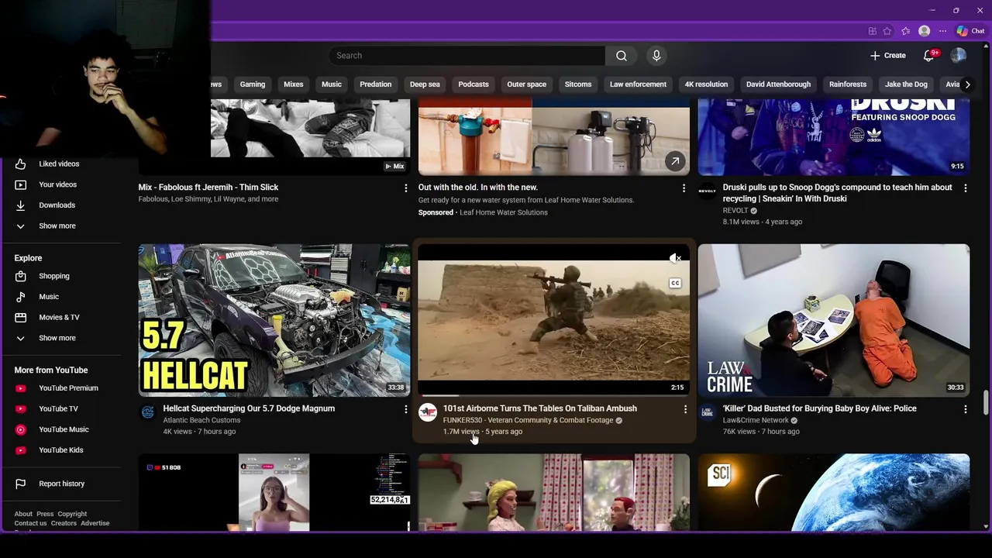
Task: Open YouTube Music link
Action: pos(60,429)
